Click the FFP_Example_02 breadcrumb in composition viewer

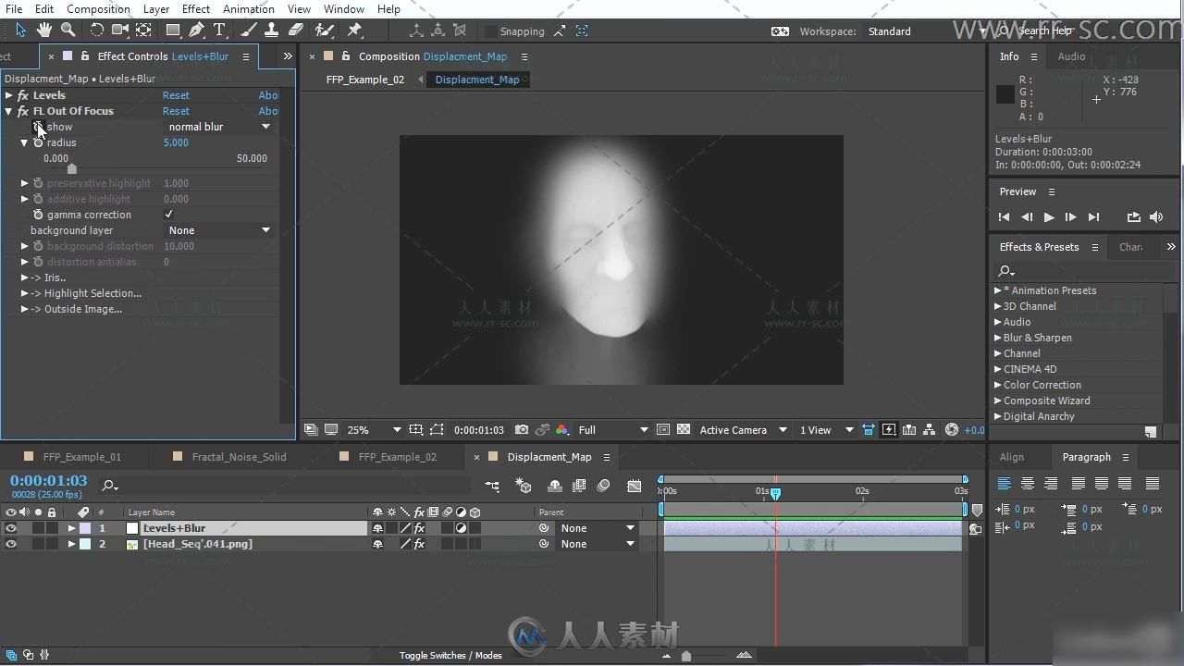365,80
